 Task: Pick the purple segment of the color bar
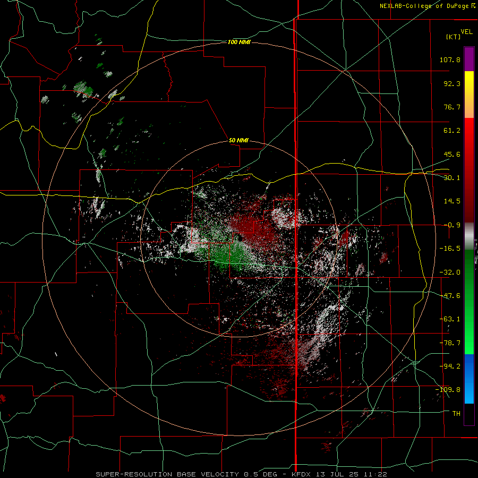(x=469, y=59)
